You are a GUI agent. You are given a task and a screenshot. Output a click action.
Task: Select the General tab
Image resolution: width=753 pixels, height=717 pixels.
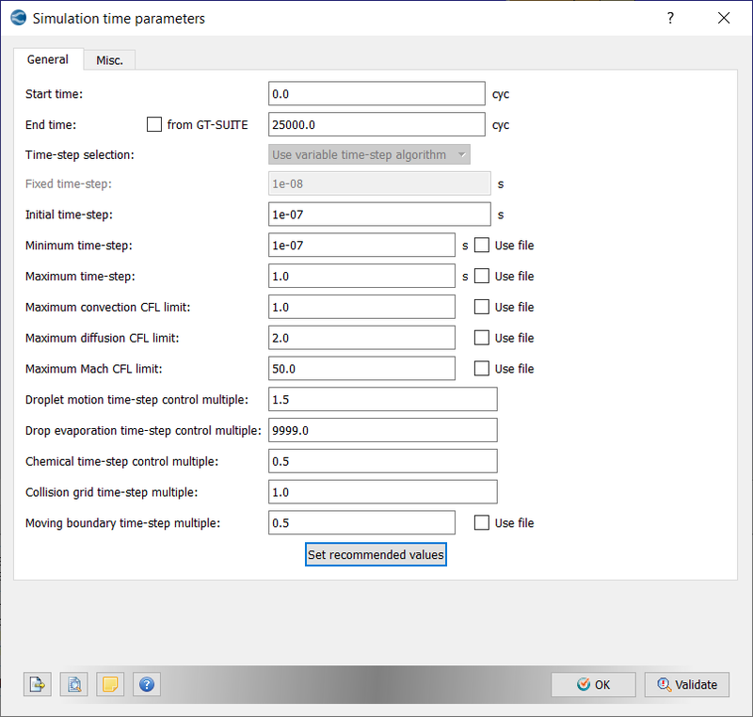(48, 59)
